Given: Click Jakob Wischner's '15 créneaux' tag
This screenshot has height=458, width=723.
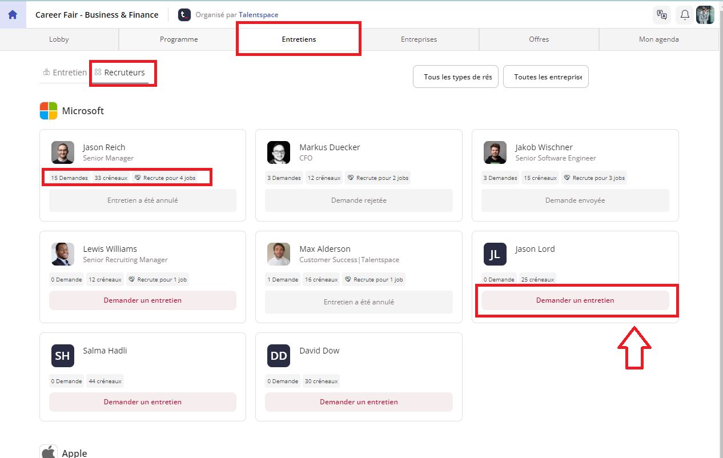Looking at the screenshot, I should click(x=540, y=178).
